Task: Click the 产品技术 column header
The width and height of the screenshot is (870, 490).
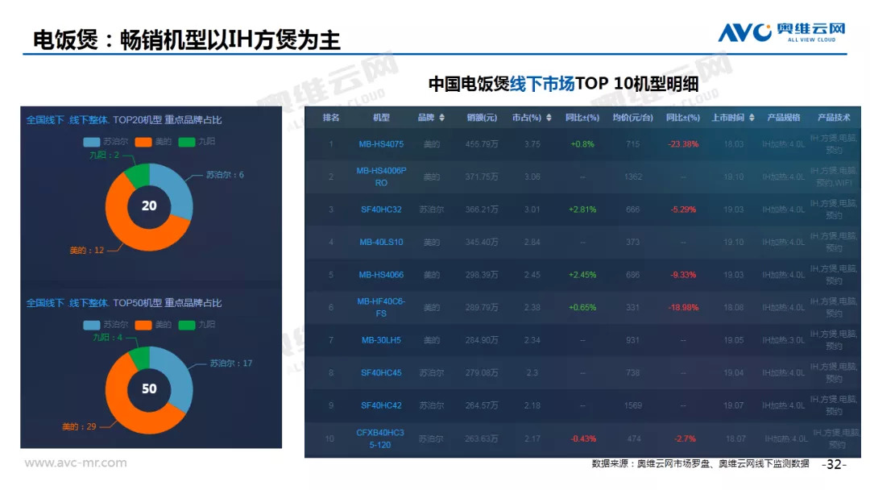Action: (834, 118)
